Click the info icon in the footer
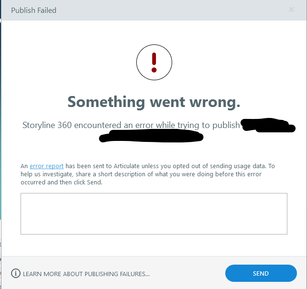 click(x=16, y=274)
